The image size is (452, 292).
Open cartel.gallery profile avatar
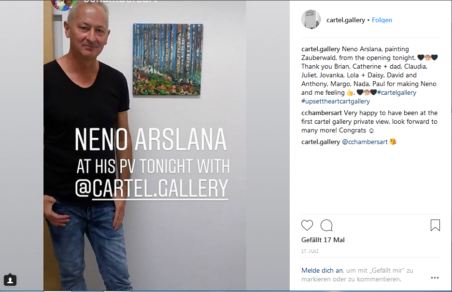tap(311, 20)
